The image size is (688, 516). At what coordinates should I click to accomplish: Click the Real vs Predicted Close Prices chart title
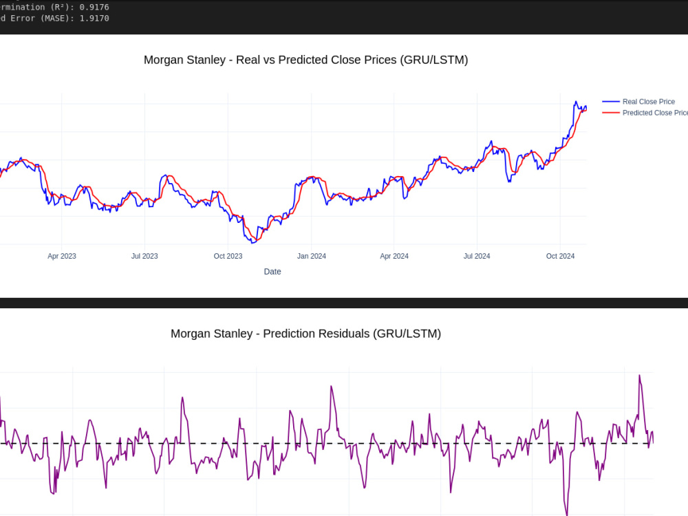306,60
